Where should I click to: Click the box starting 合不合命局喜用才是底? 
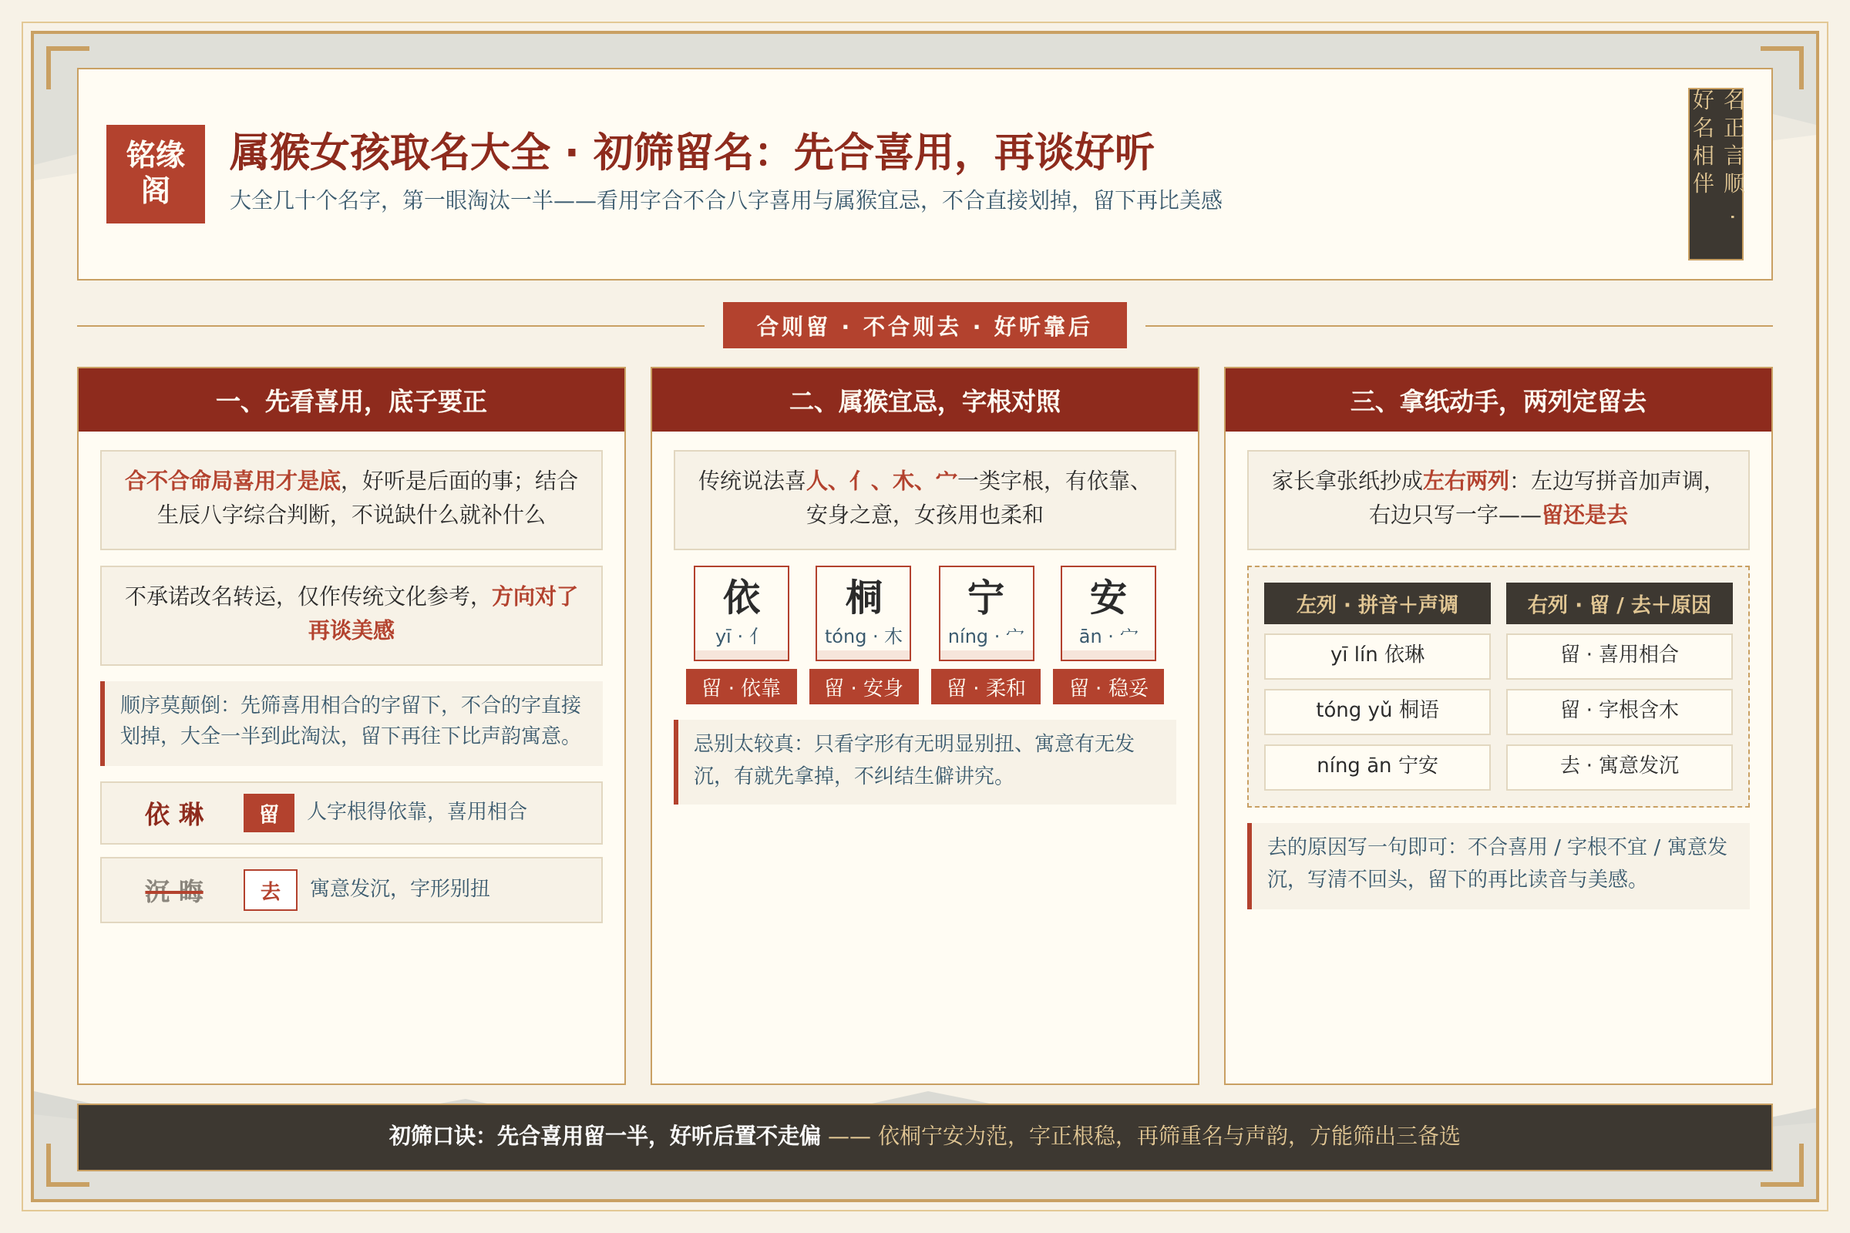point(351,500)
